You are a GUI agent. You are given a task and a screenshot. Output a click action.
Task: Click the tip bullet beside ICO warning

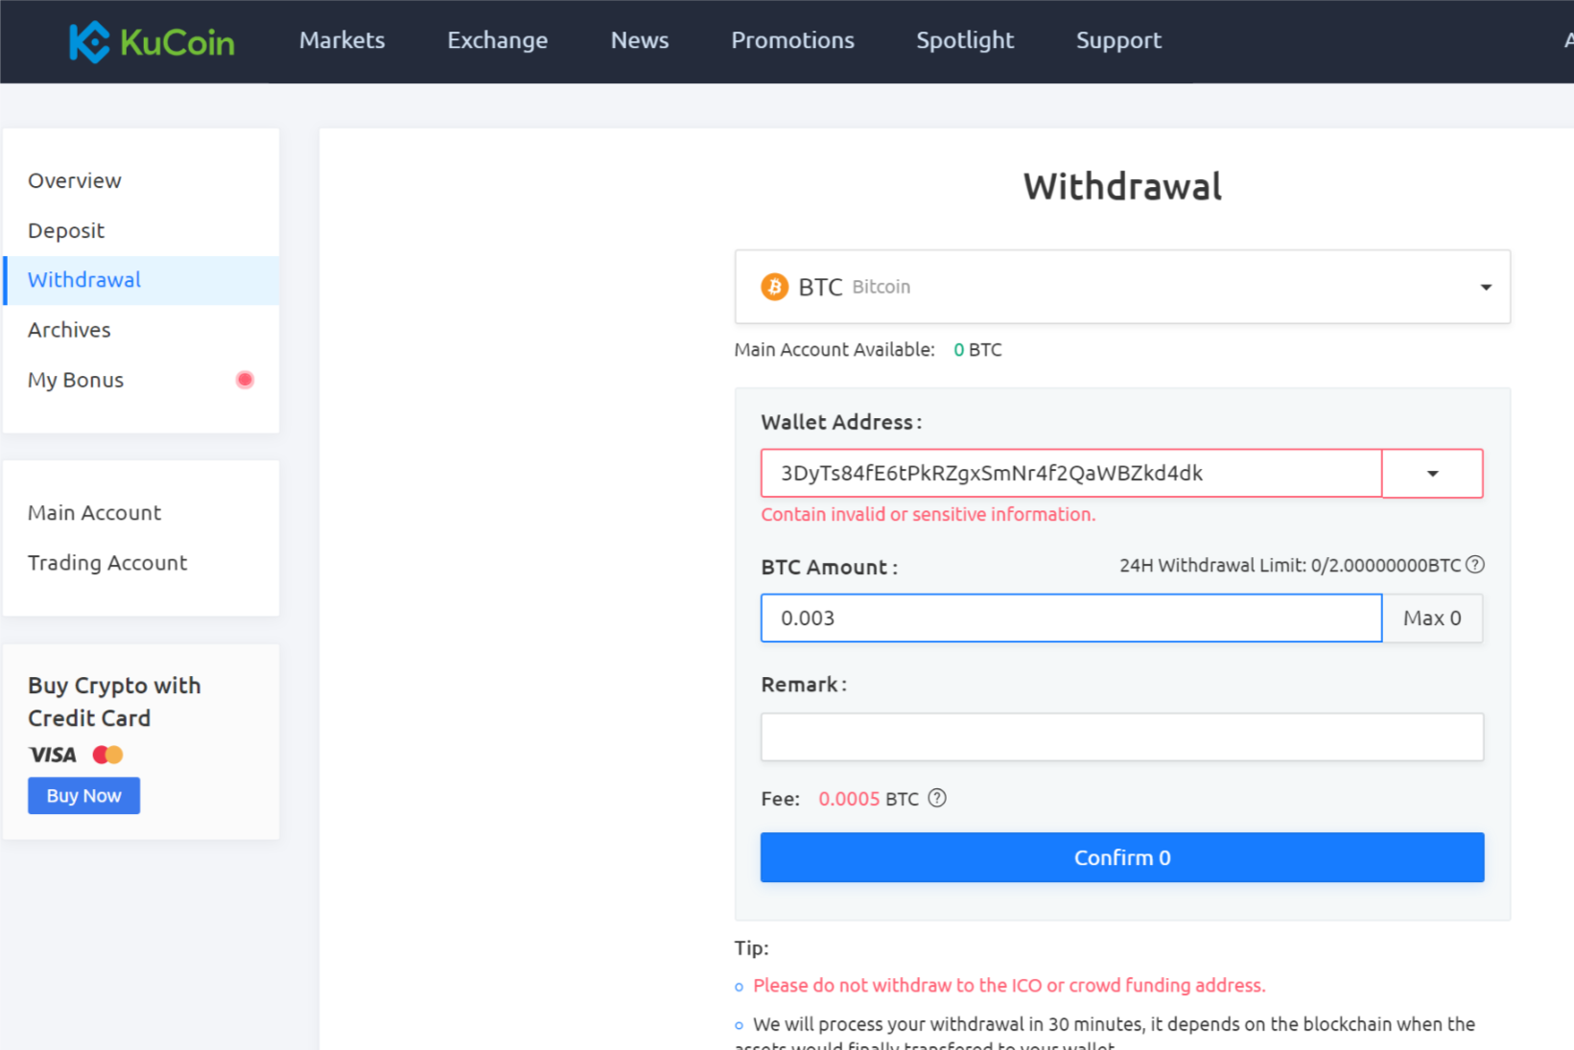point(738,986)
